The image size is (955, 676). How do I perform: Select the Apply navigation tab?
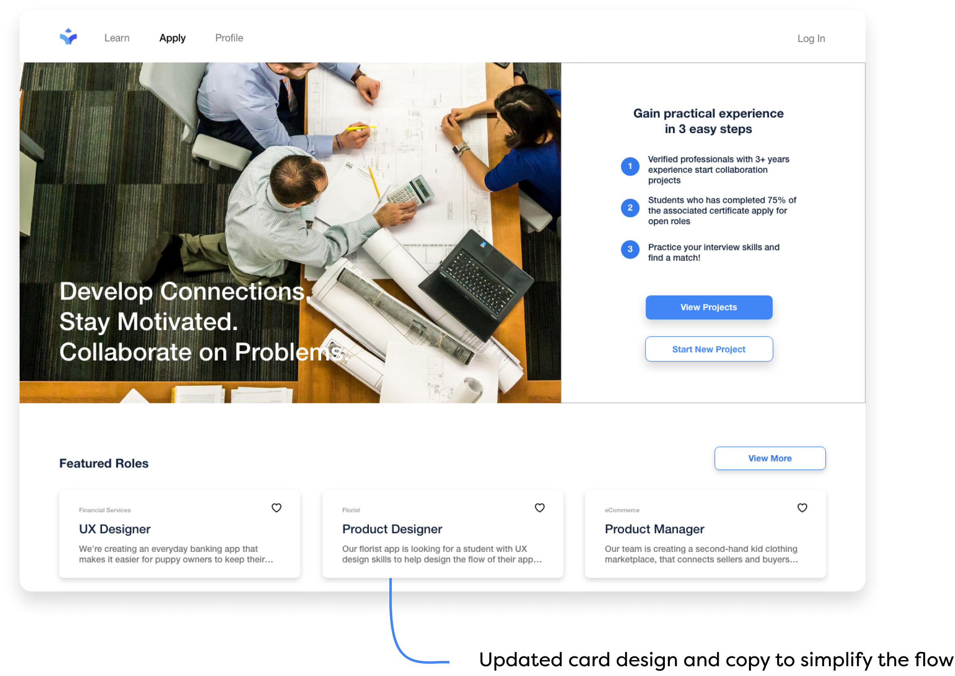[172, 38]
